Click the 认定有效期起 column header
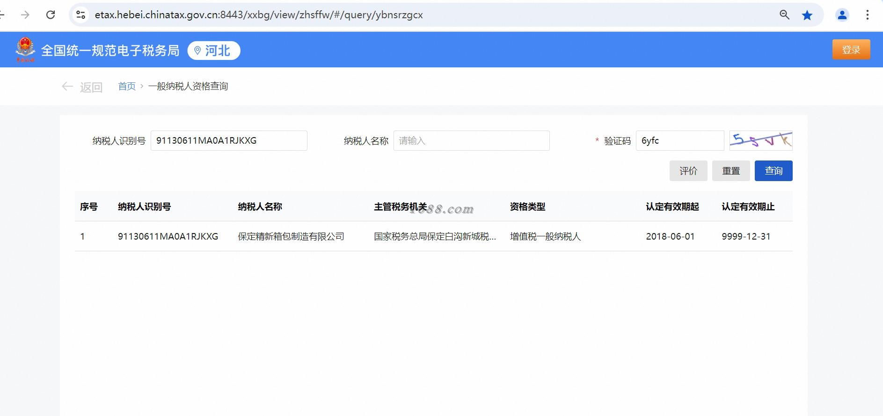 (672, 206)
